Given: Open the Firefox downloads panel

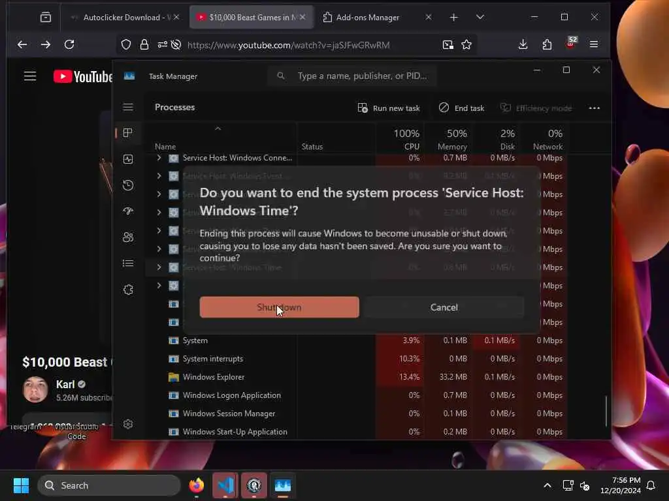Looking at the screenshot, I should [523, 44].
